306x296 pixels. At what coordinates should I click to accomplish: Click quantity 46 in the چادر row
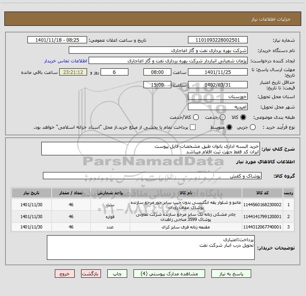pos(71,217)
